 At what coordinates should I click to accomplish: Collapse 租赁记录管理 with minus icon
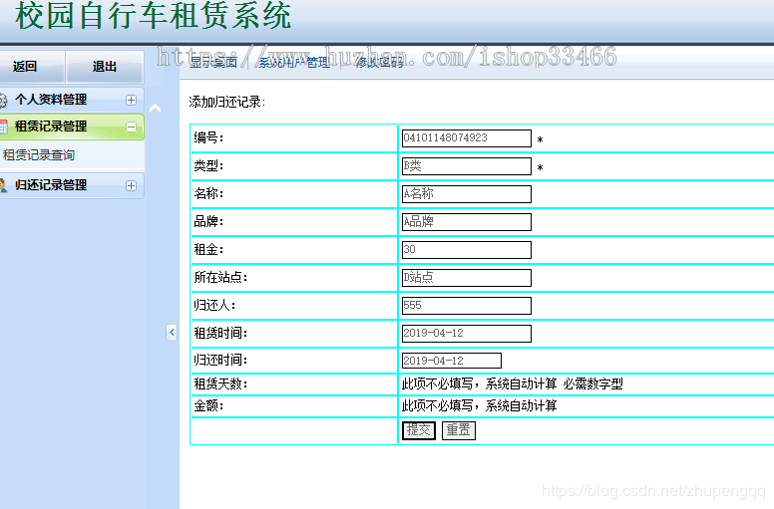(131, 127)
